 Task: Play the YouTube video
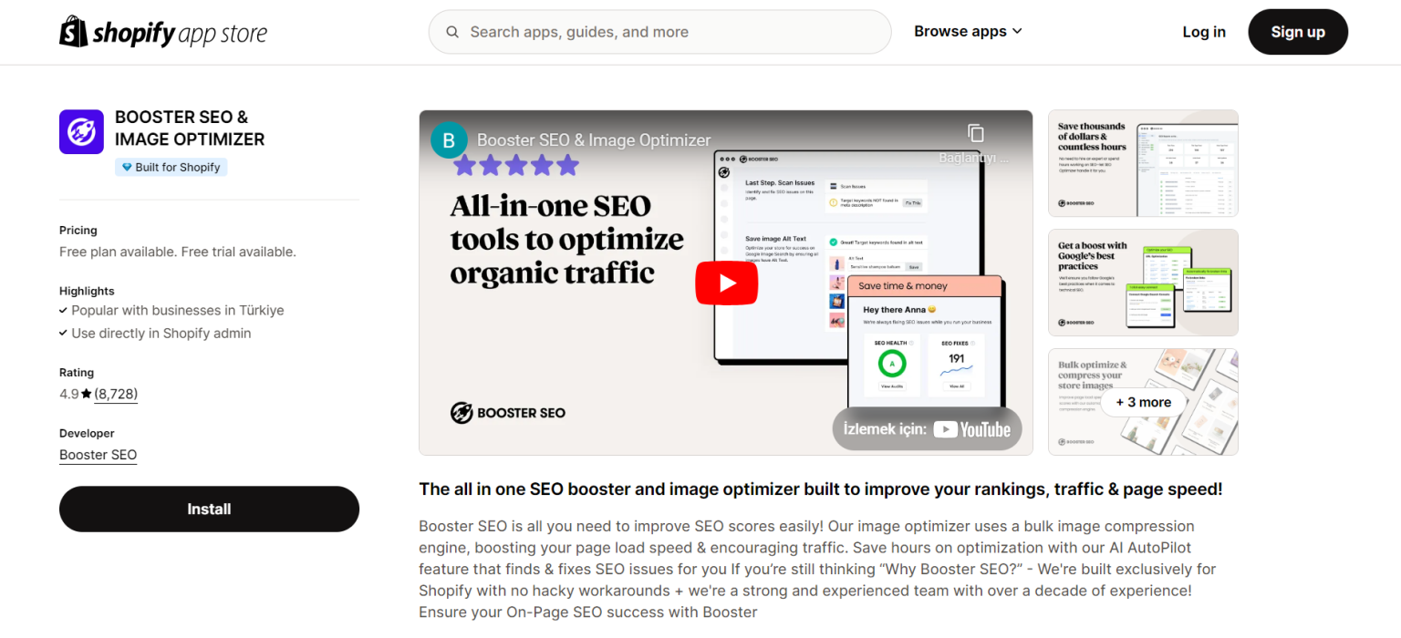[726, 283]
